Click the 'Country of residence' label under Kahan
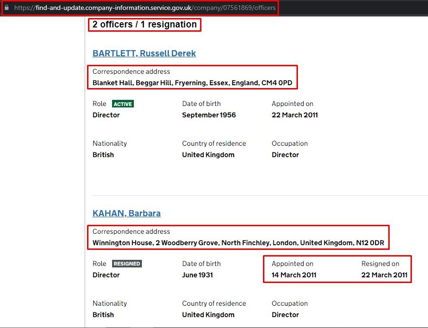 click(x=214, y=304)
